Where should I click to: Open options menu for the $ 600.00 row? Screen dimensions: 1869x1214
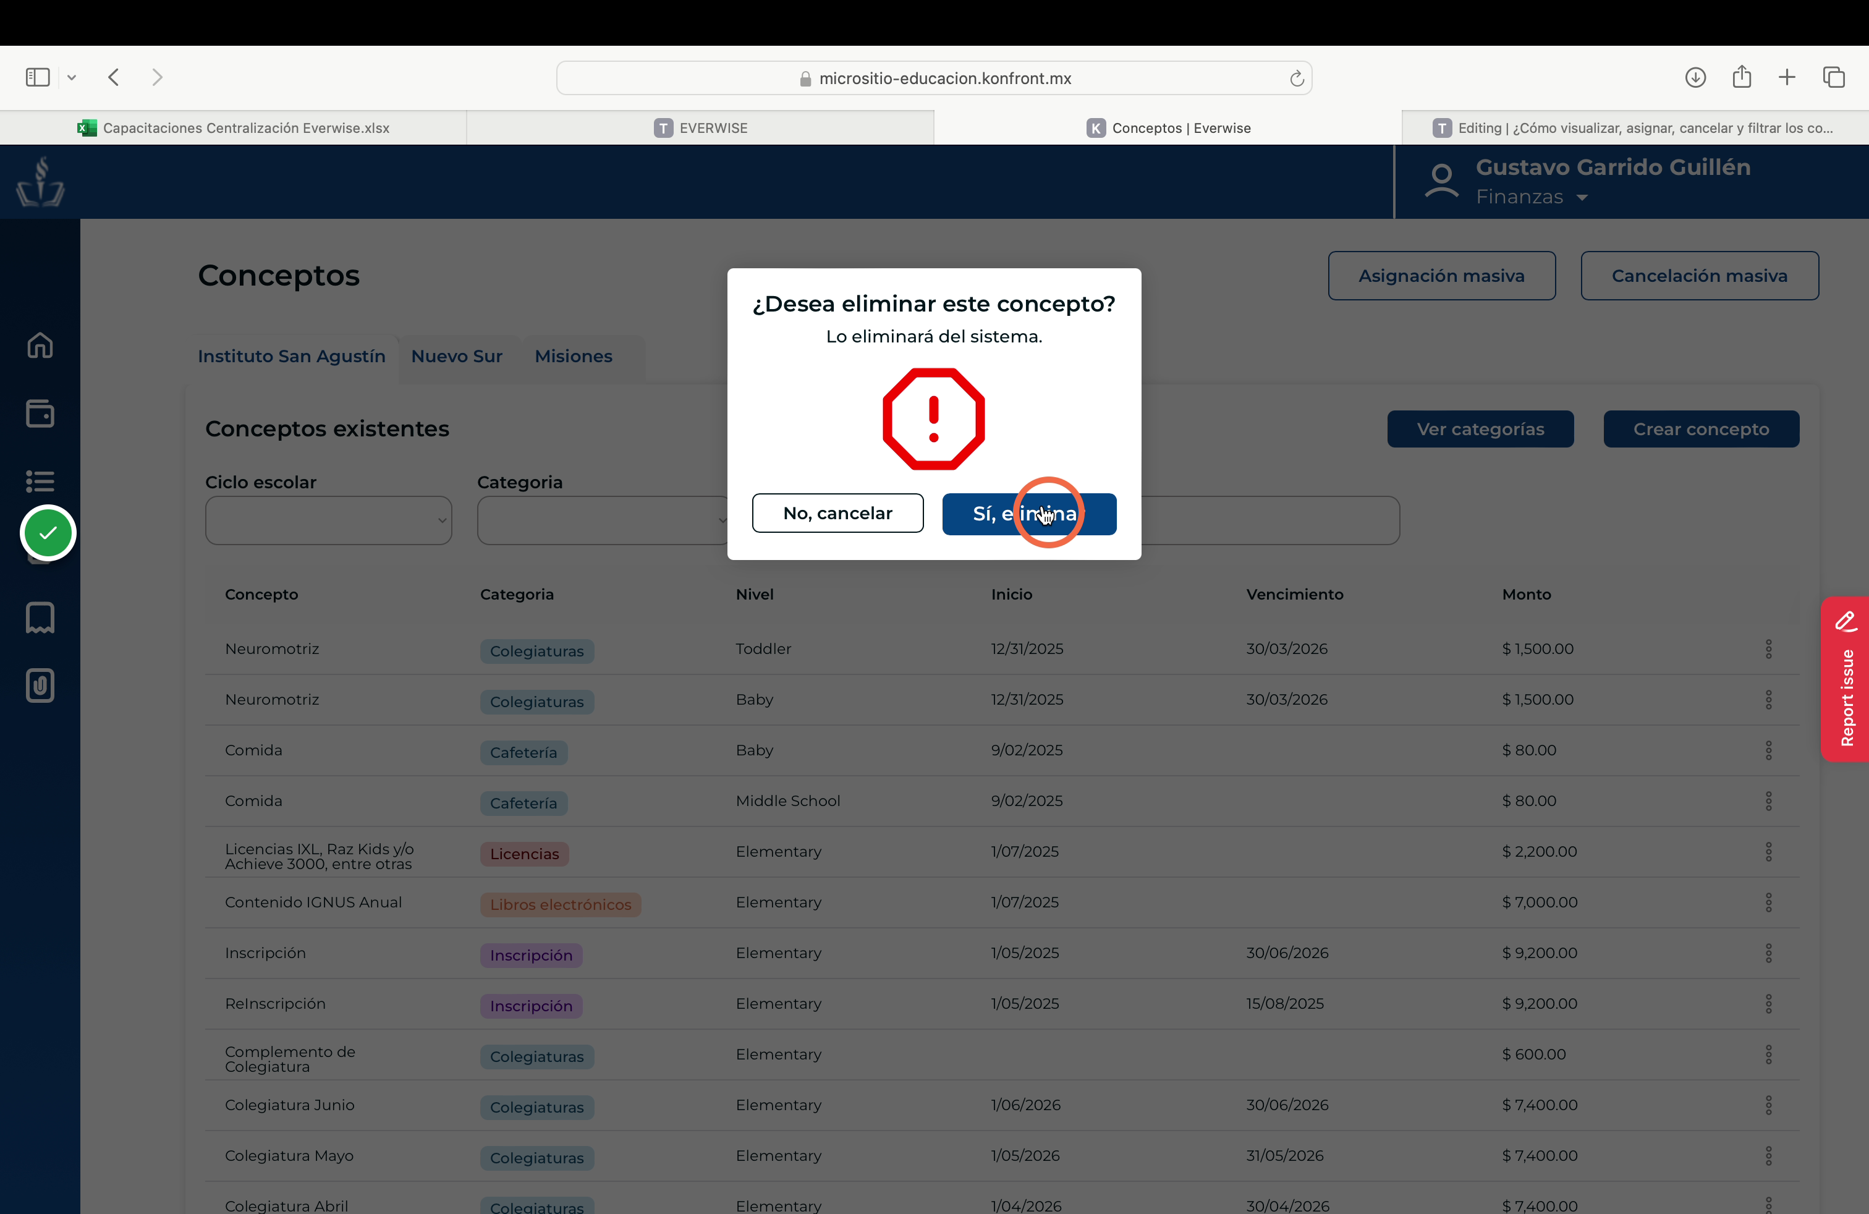pyautogui.click(x=1768, y=1054)
